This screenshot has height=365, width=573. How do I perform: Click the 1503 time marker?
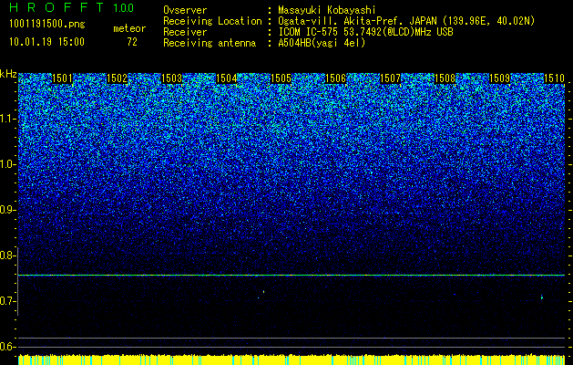tap(172, 78)
